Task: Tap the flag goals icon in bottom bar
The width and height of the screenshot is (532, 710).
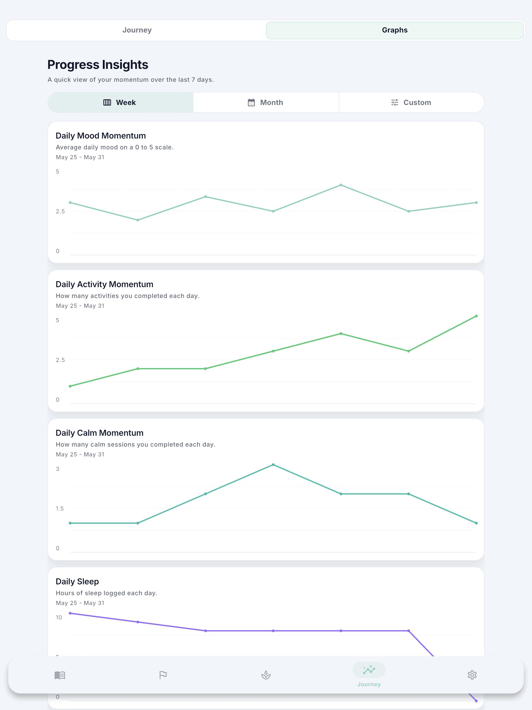Action: (x=163, y=675)
